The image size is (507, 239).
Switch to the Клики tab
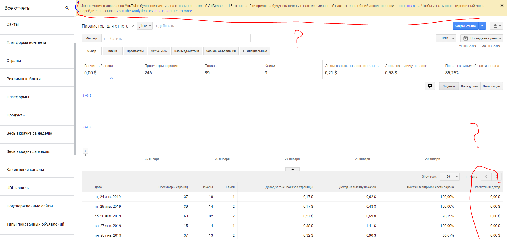tap(113, 51)
